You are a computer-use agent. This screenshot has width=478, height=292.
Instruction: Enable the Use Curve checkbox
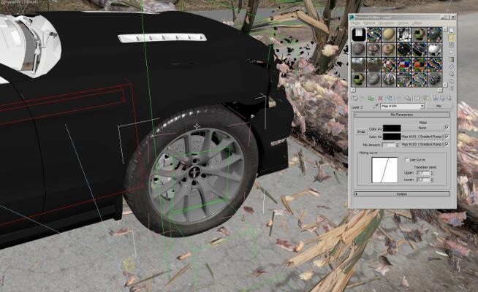point(406,160)
